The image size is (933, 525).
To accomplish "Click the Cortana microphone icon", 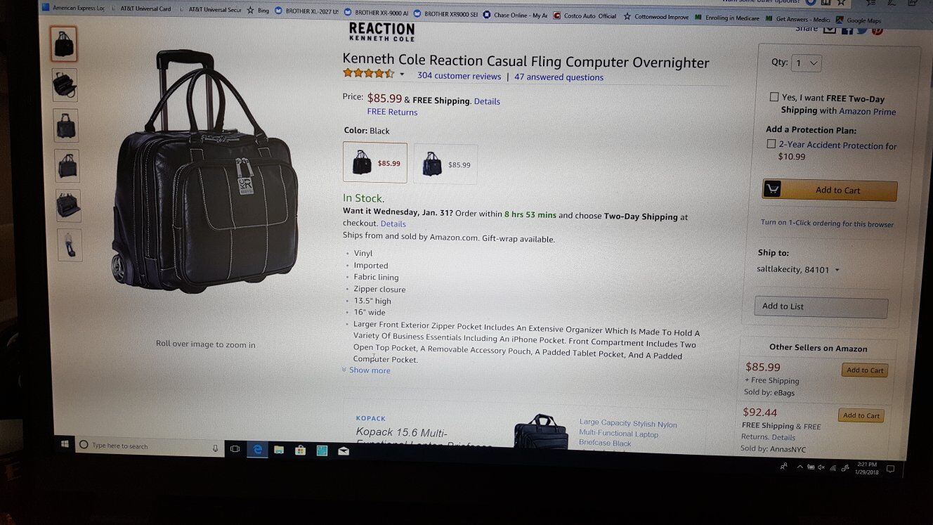I will (216, 448).
